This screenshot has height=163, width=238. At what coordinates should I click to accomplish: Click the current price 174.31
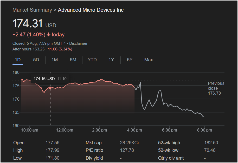(x=28, y=23)
